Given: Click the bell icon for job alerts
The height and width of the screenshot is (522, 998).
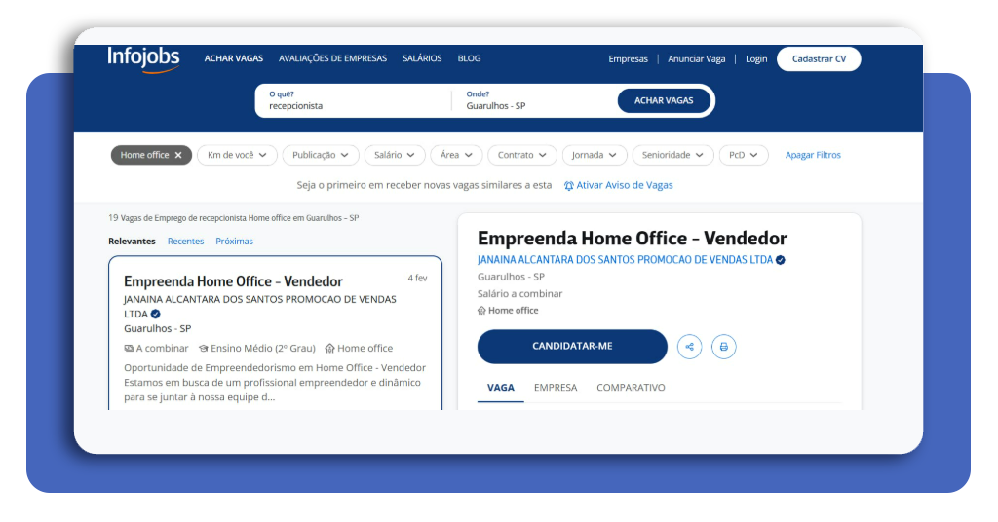Looking at the screenshot, I should tap(569, 185).
